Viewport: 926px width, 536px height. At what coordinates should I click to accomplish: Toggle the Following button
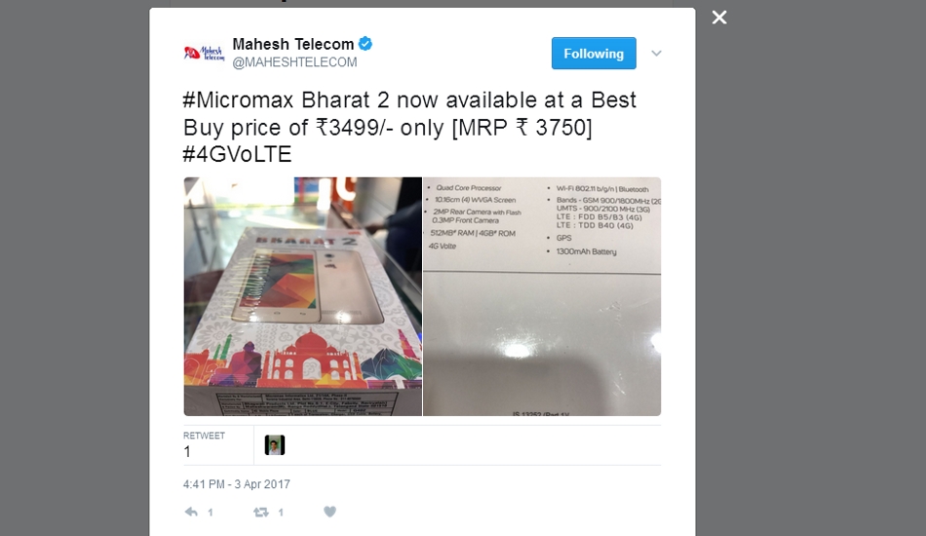(x=594, y=54)
